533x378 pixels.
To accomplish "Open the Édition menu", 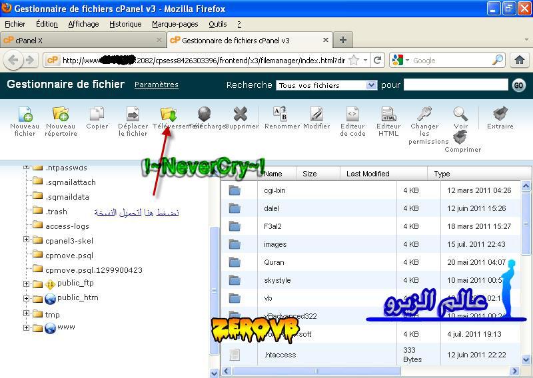I will click(47, 24).
